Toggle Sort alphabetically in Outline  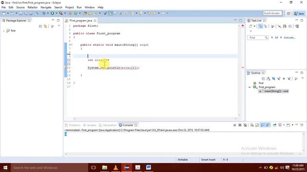click(x=269, y=78)
